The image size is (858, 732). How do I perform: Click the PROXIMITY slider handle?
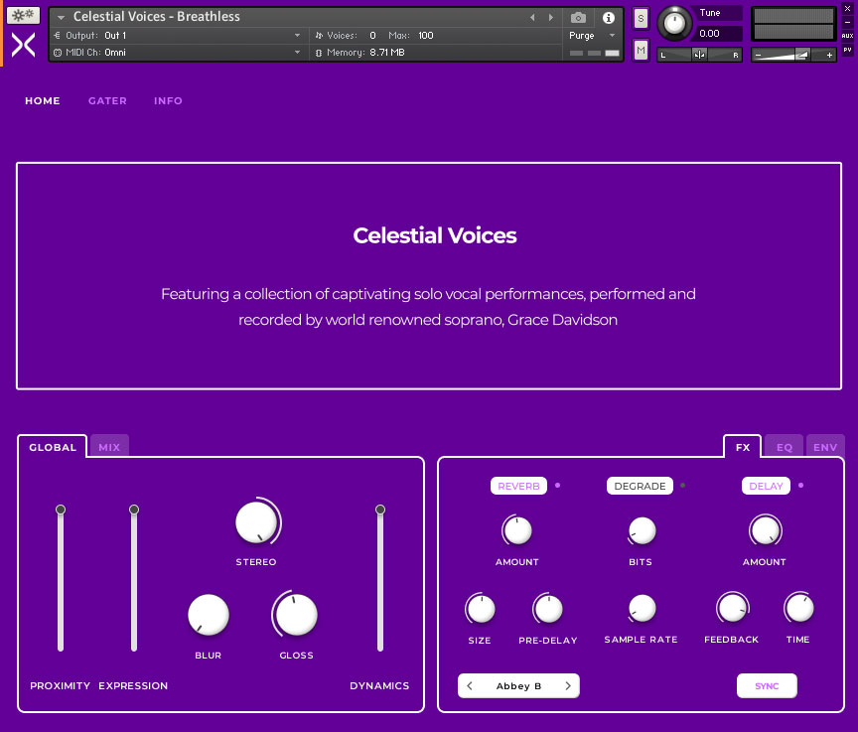click(x=61, y=510)
